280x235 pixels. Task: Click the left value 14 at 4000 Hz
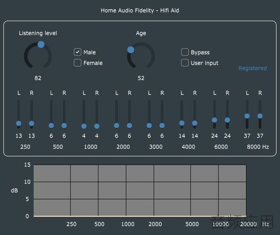182,136
